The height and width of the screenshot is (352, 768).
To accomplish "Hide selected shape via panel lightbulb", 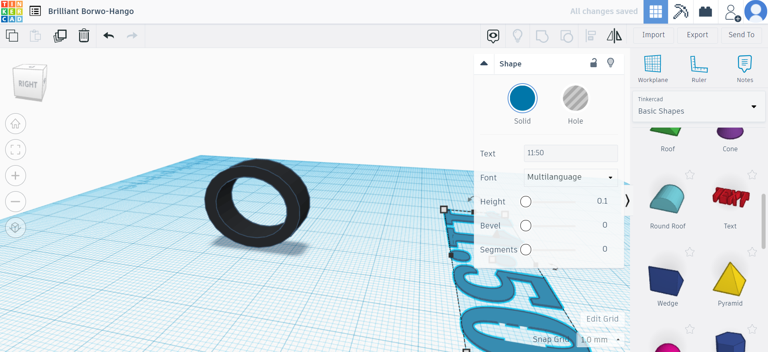I will [611, 63].
